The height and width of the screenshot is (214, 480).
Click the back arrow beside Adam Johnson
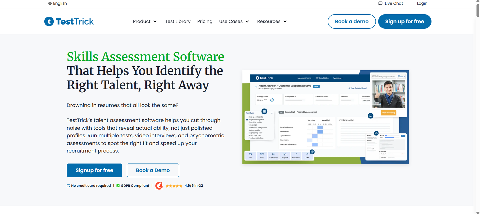pos(256,87)
